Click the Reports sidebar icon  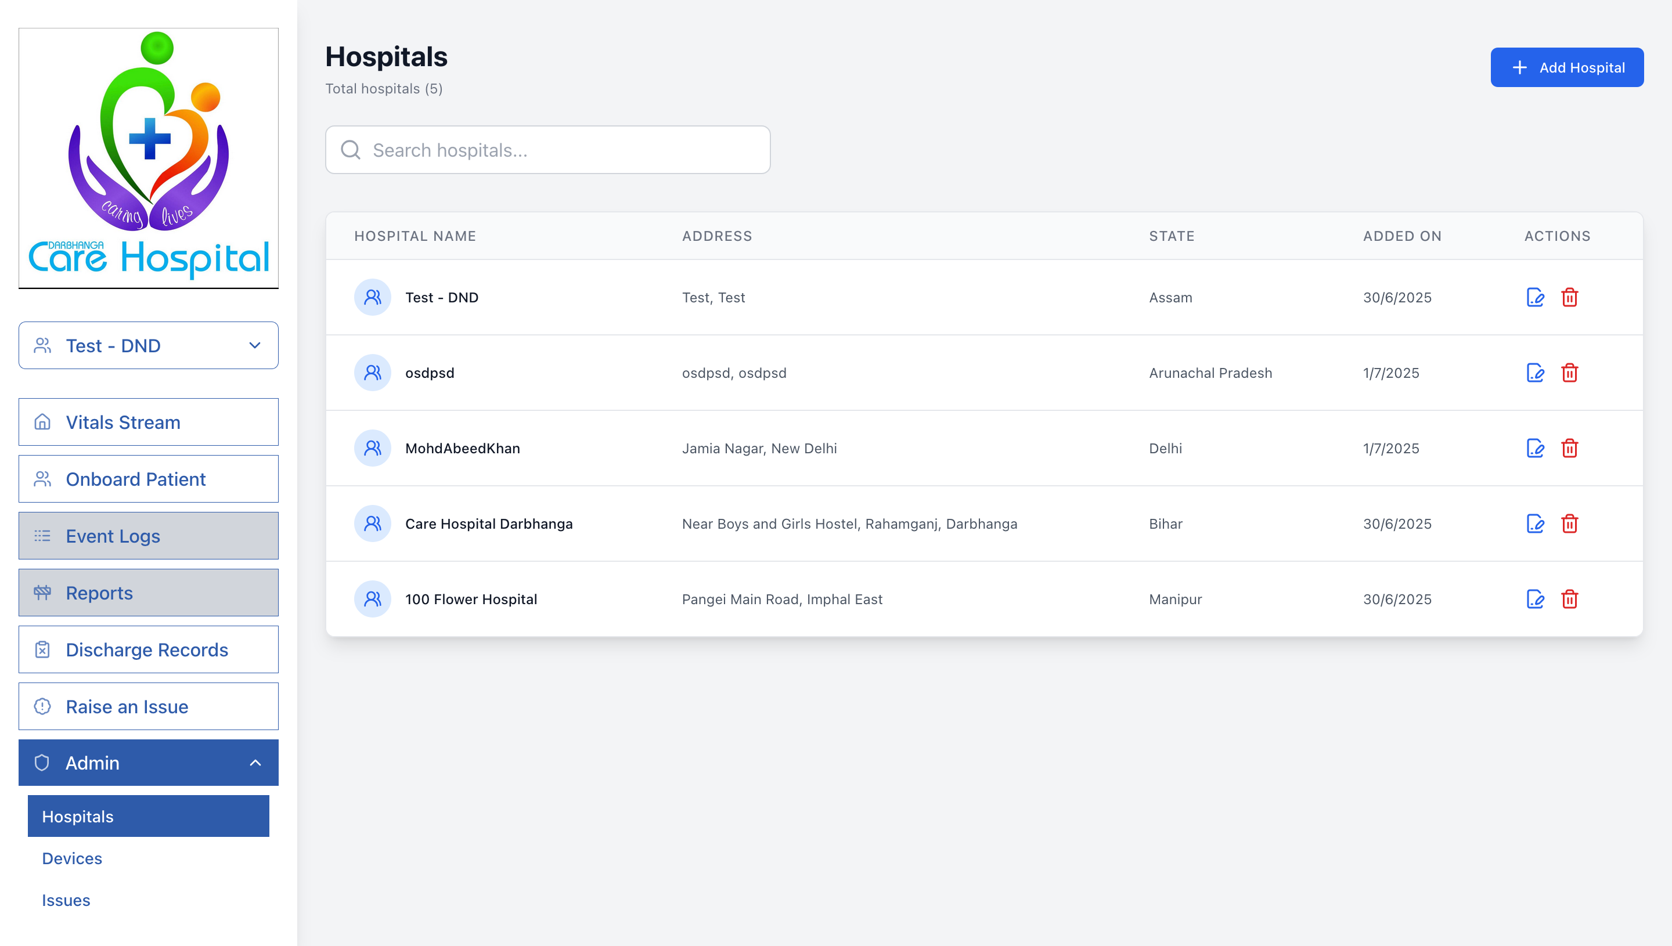(x=42, y=593)
